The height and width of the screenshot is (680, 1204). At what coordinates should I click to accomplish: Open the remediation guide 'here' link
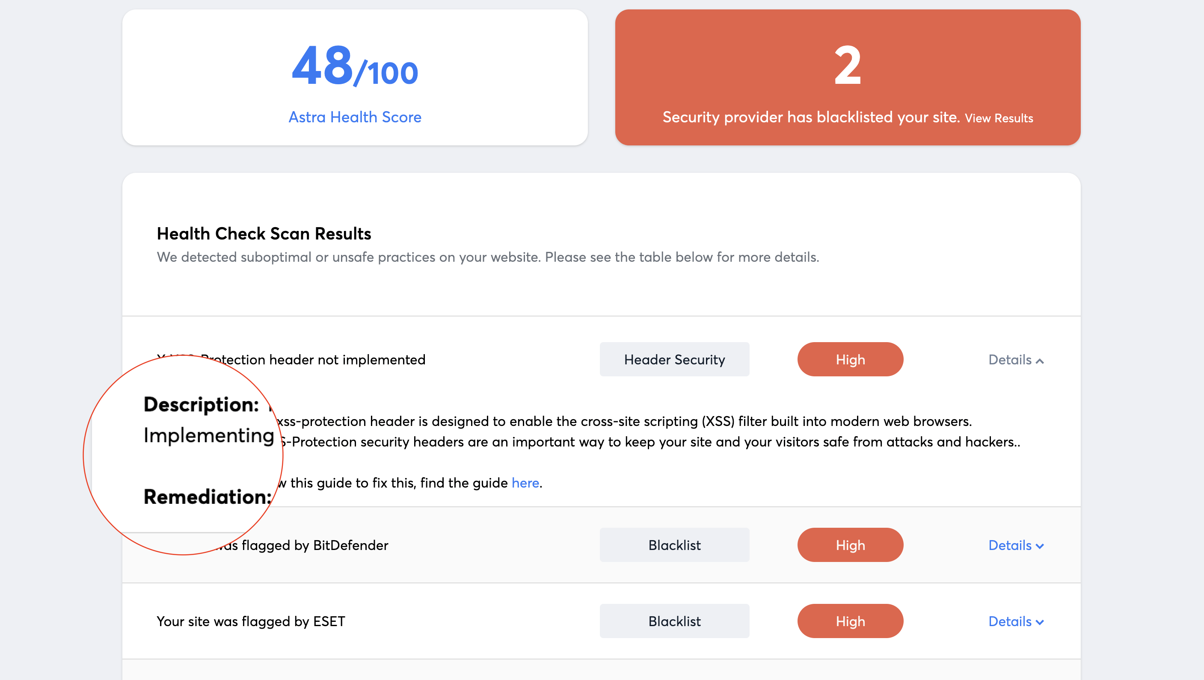tap(525, 482)
